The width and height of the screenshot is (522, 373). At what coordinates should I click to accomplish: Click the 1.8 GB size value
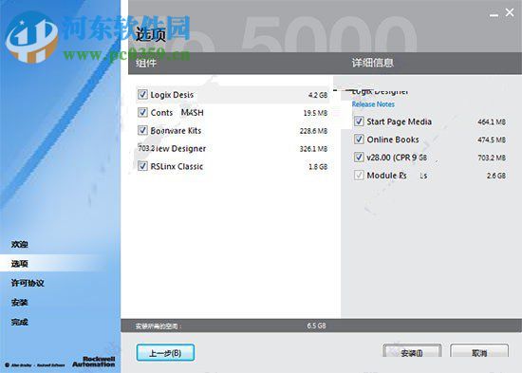[318, 166]
